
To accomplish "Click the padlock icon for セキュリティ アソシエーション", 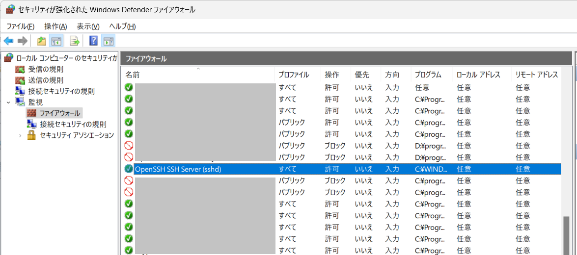I will [32, 135].
